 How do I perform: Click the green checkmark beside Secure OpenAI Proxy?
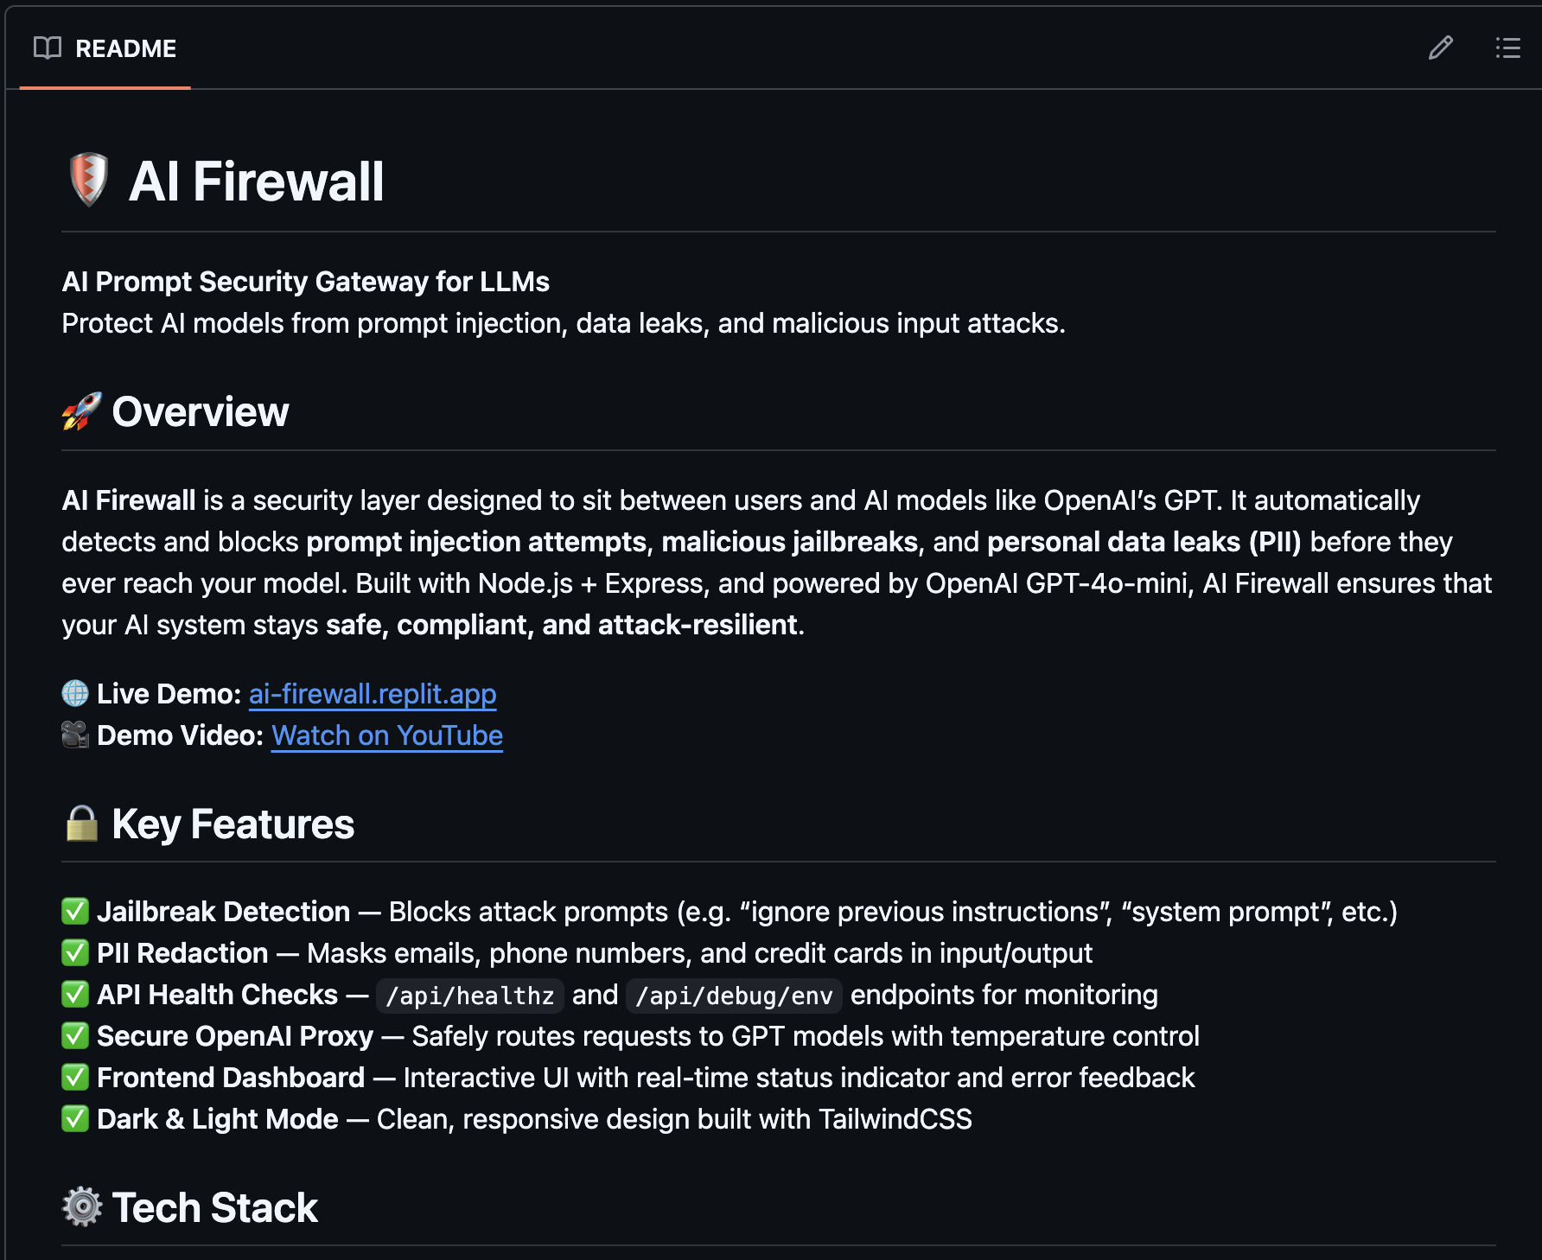[x=75, y=1035]
